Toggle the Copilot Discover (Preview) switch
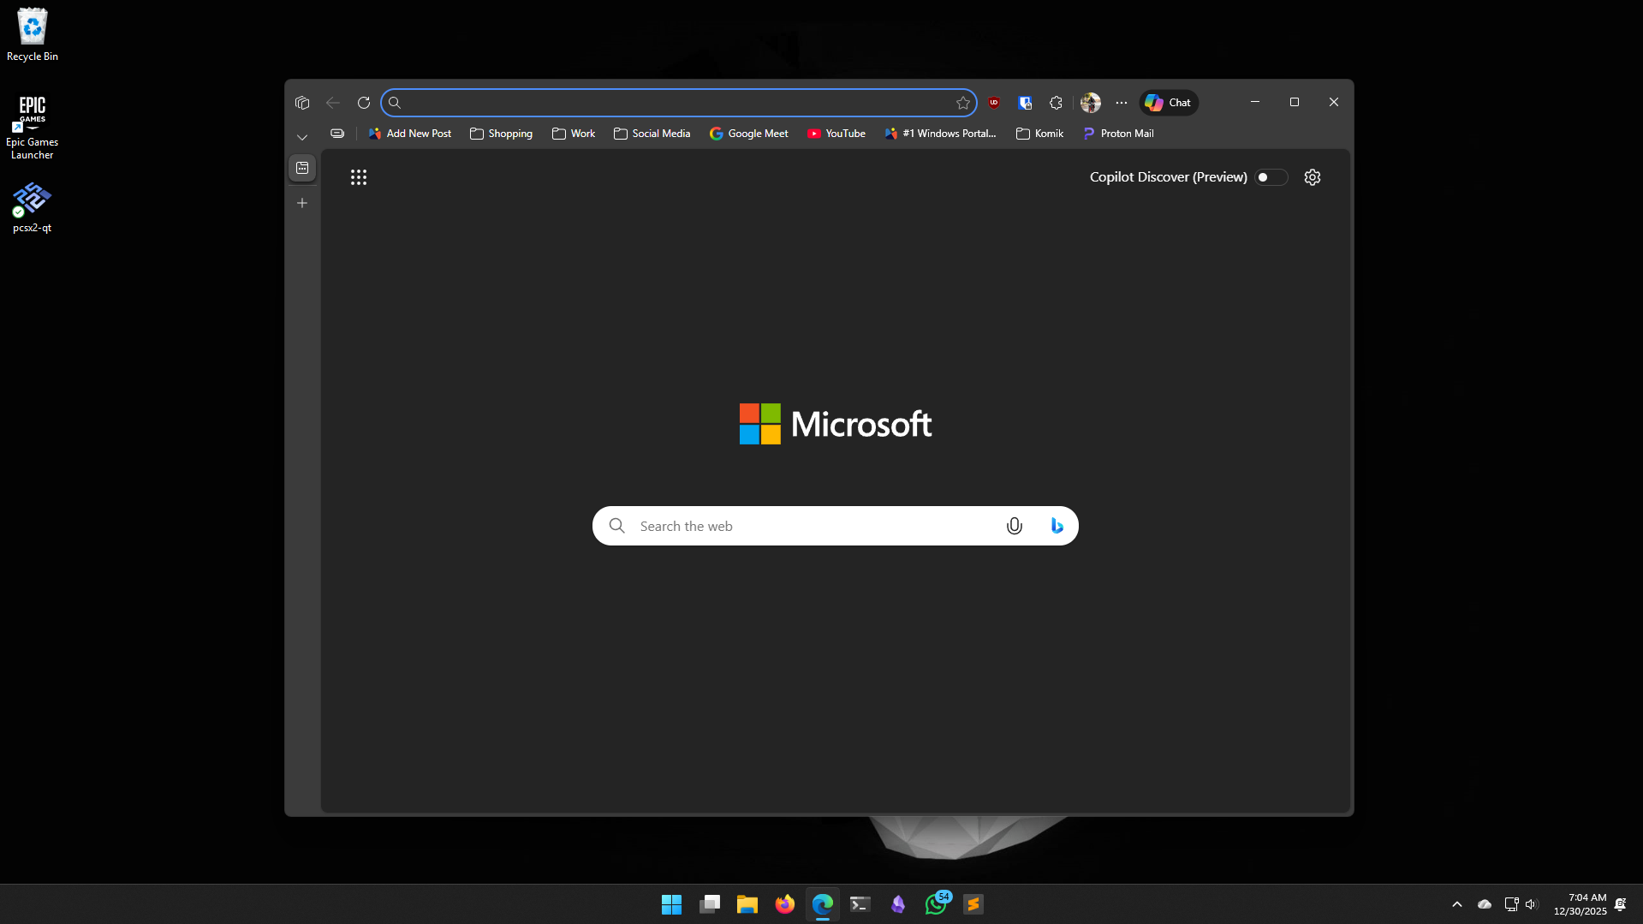1643x924 pixels. [x=1271, y=177]
